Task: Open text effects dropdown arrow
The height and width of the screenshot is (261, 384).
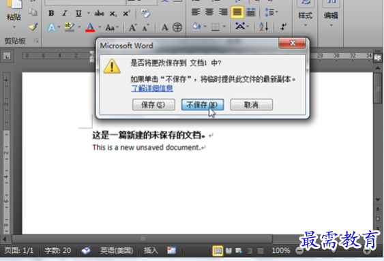Action: (x=59, y=27)
